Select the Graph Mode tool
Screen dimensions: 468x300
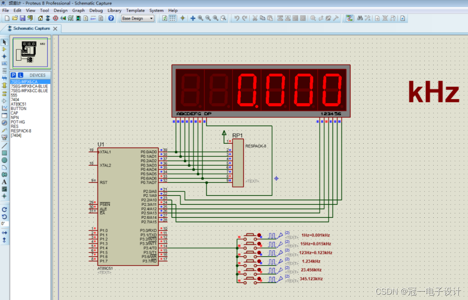[x=4, y=108]
